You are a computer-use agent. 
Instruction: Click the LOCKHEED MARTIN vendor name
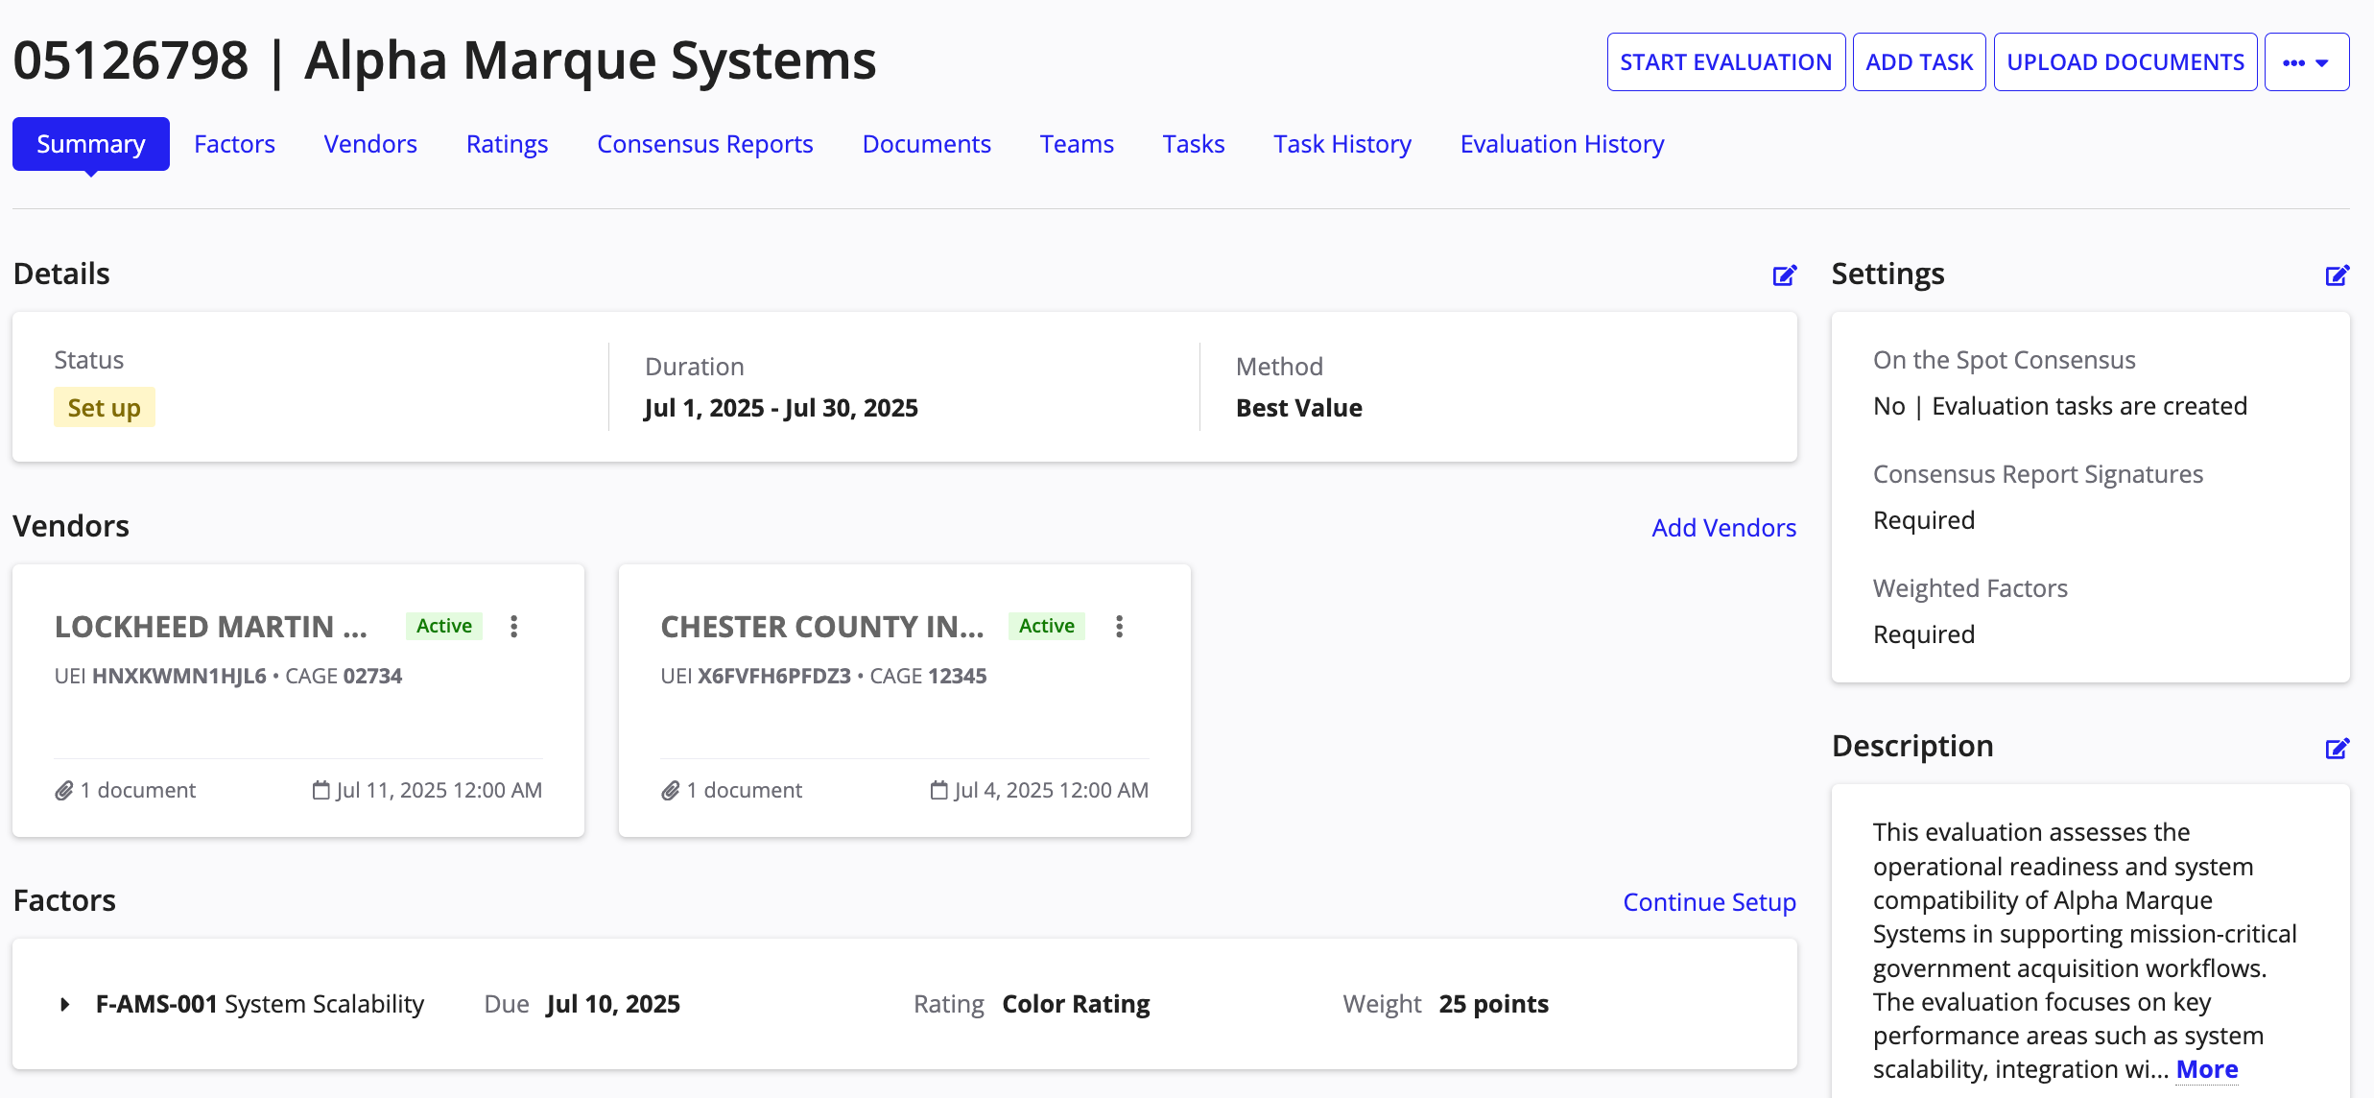(211, 627)
